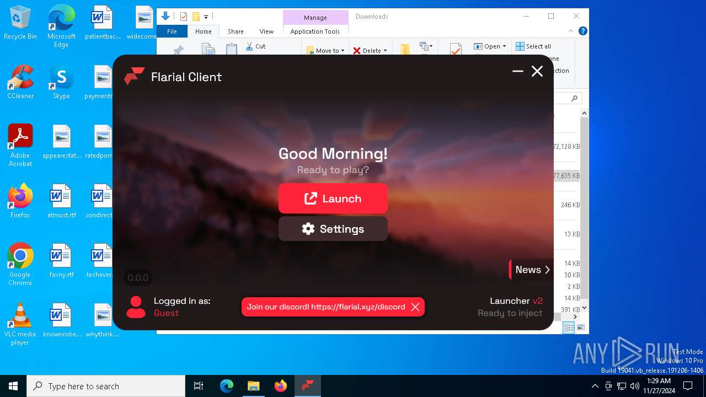Screen dimensions: 706x397
Task: Select the Manage contextual tab
Action: 315,18
